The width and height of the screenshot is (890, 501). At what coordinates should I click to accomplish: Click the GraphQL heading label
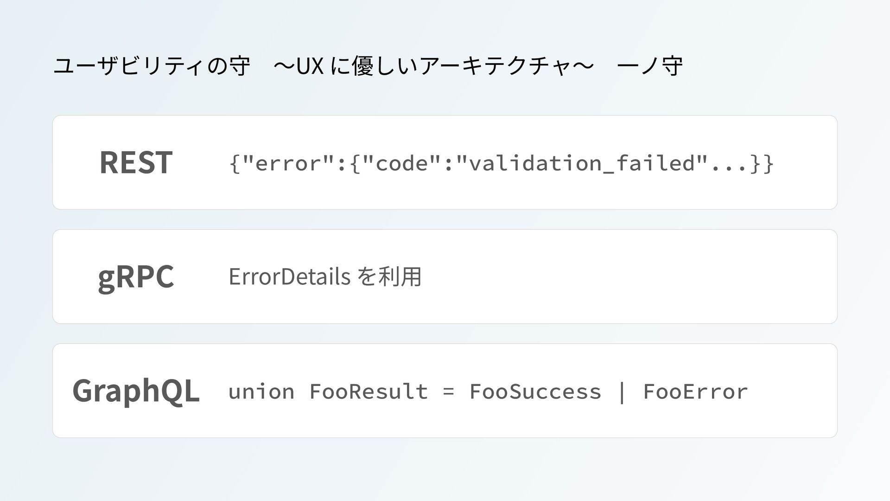[x=136, y=391]
